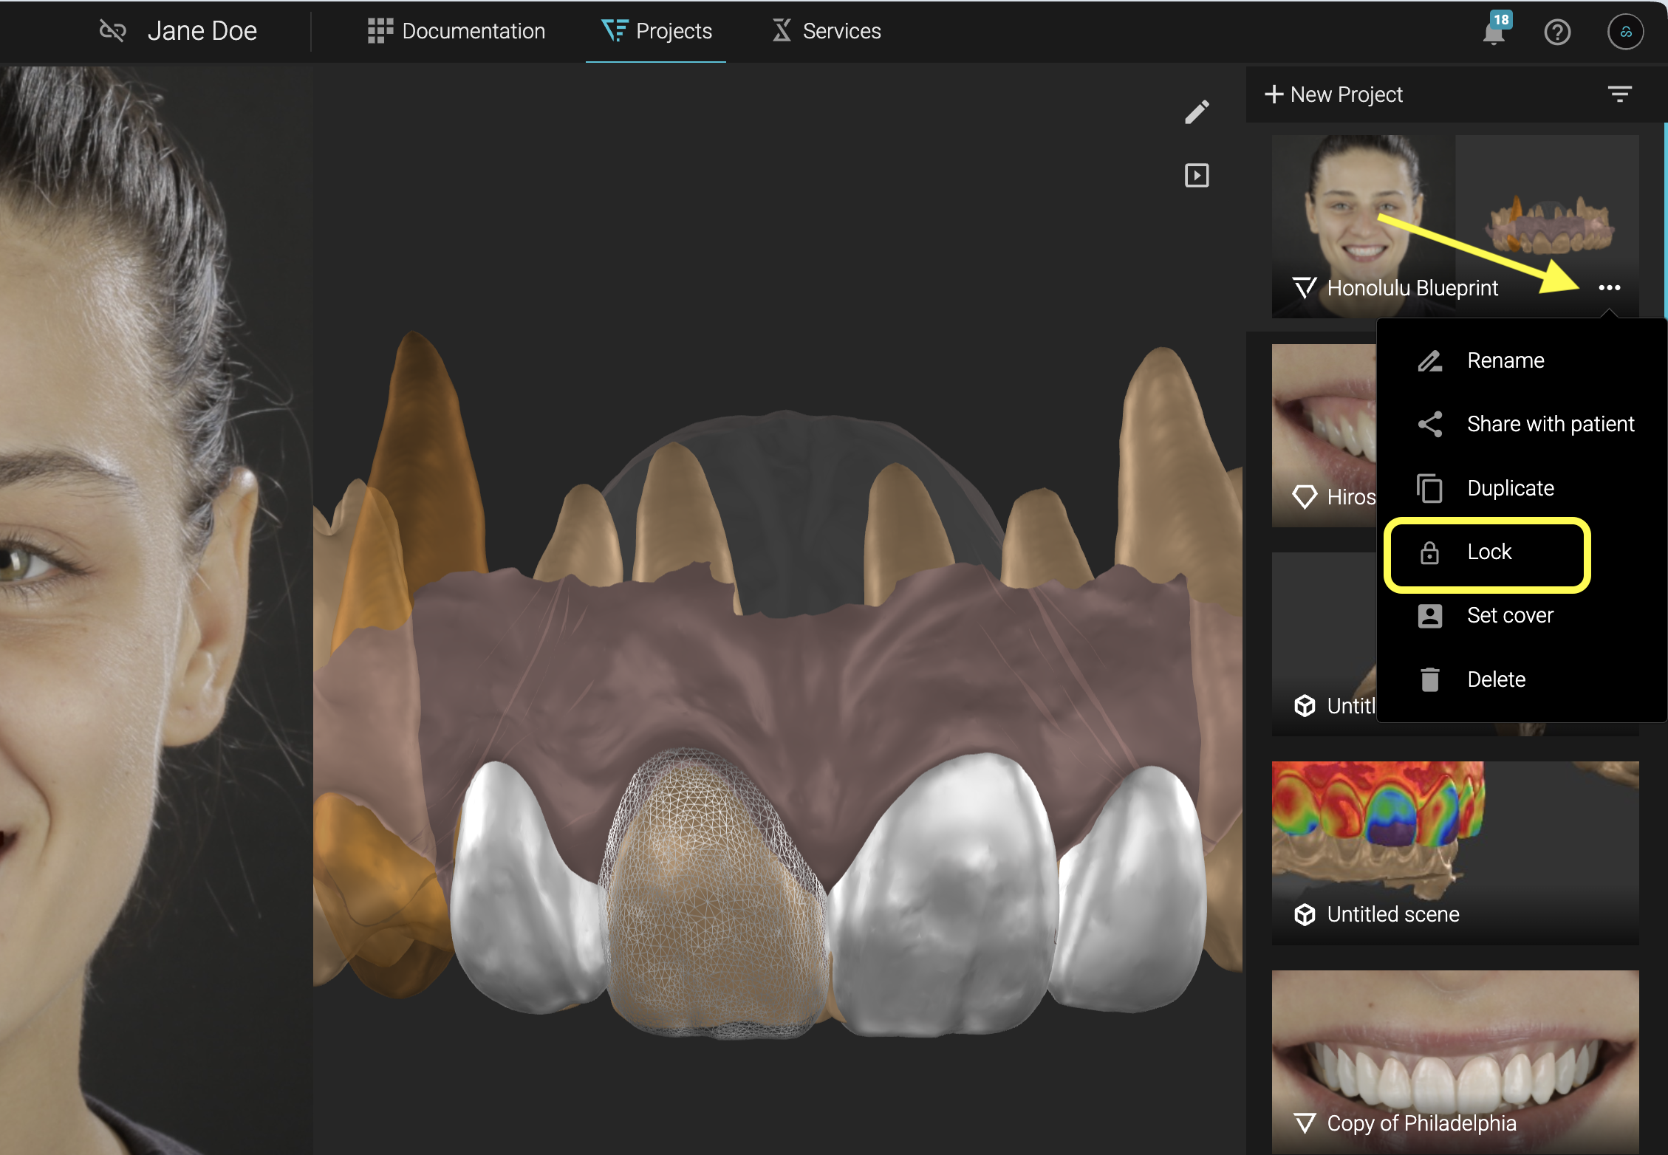
Task: Switch to the Documentation tab
Action: pos(457,31)
